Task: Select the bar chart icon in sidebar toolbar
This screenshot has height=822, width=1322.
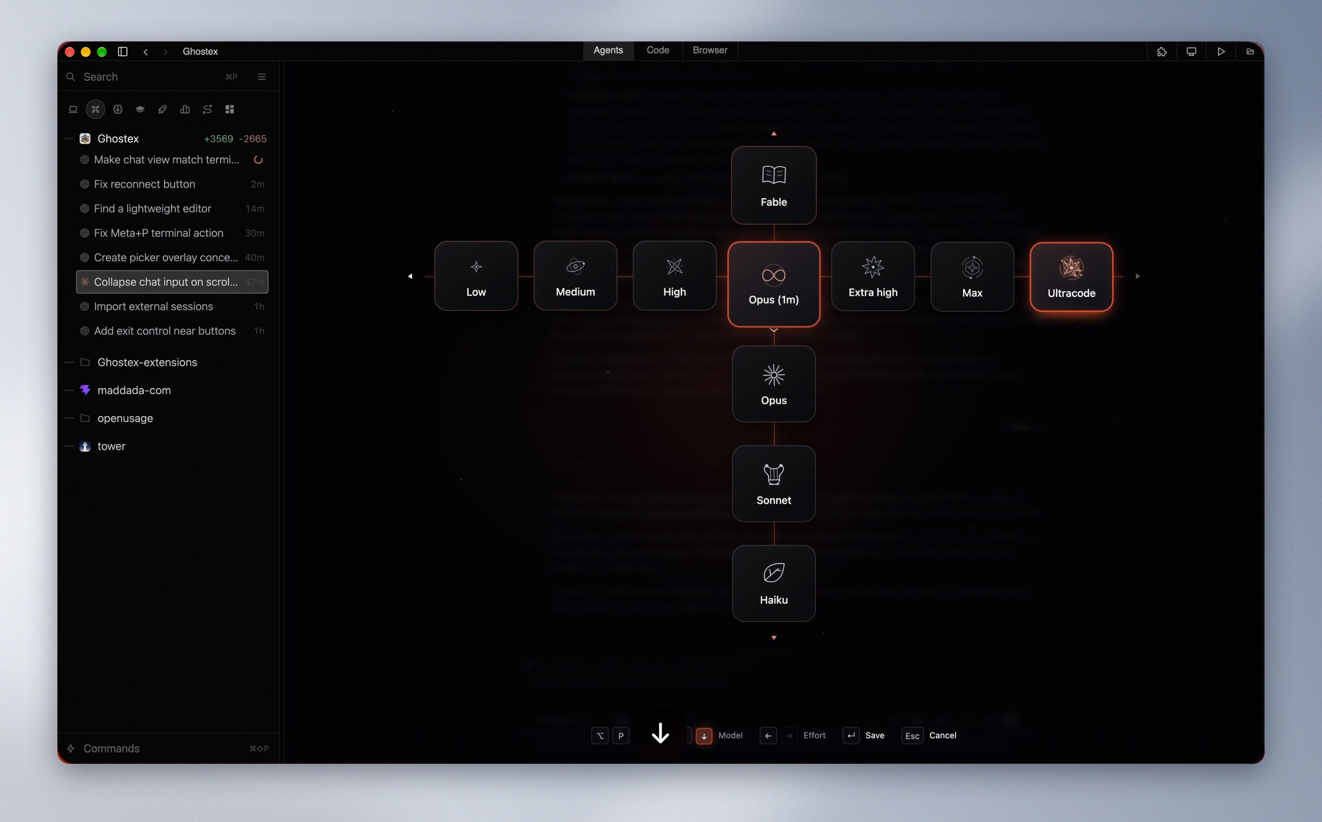Action: tap(185, 109)
